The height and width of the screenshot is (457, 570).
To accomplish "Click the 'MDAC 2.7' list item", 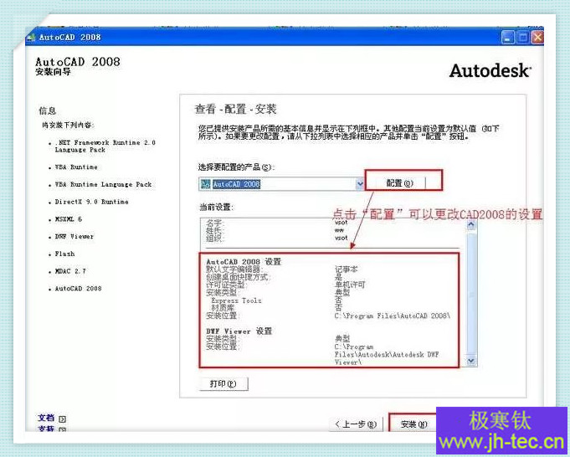I will click(x=70, y=271).
